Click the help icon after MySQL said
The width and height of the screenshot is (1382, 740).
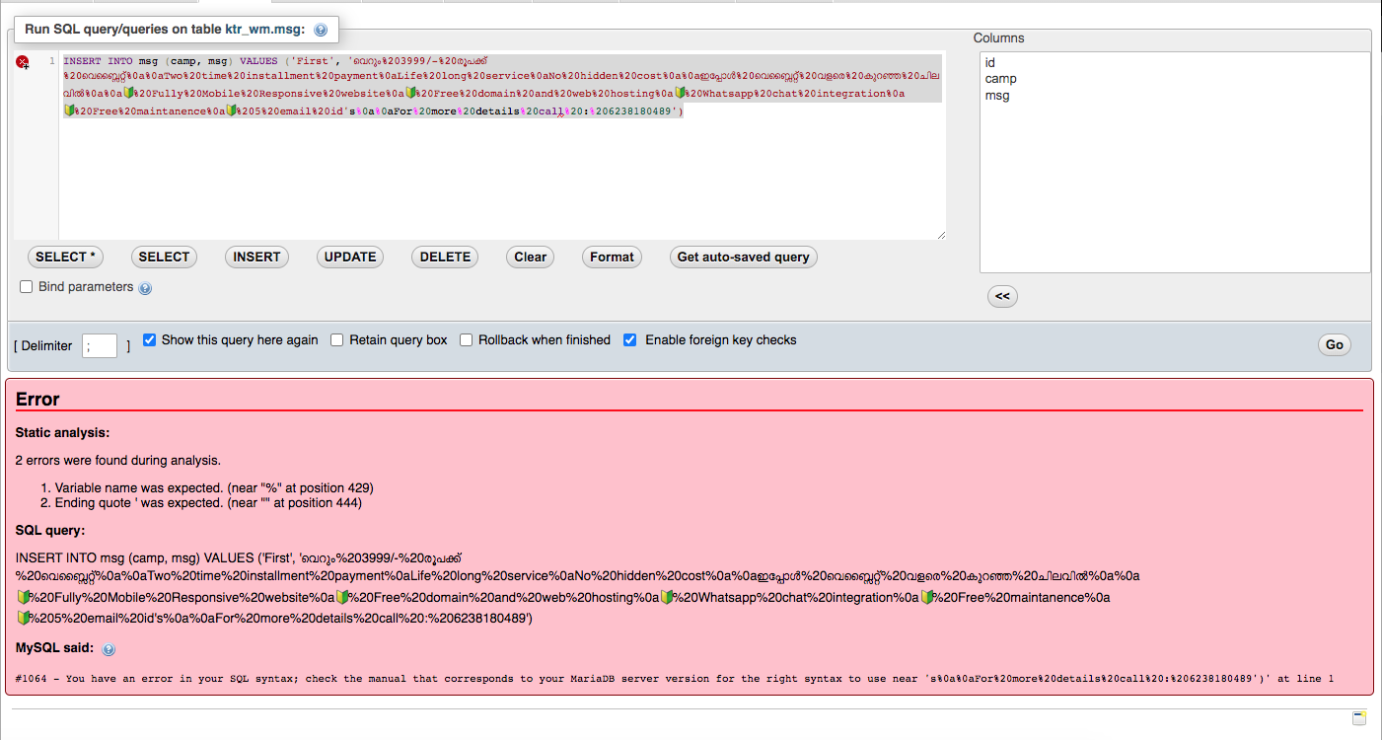pos(109,649)
